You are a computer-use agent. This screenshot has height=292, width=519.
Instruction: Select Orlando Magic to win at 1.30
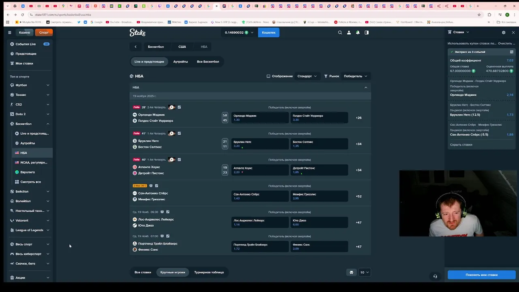click(260, 118)
